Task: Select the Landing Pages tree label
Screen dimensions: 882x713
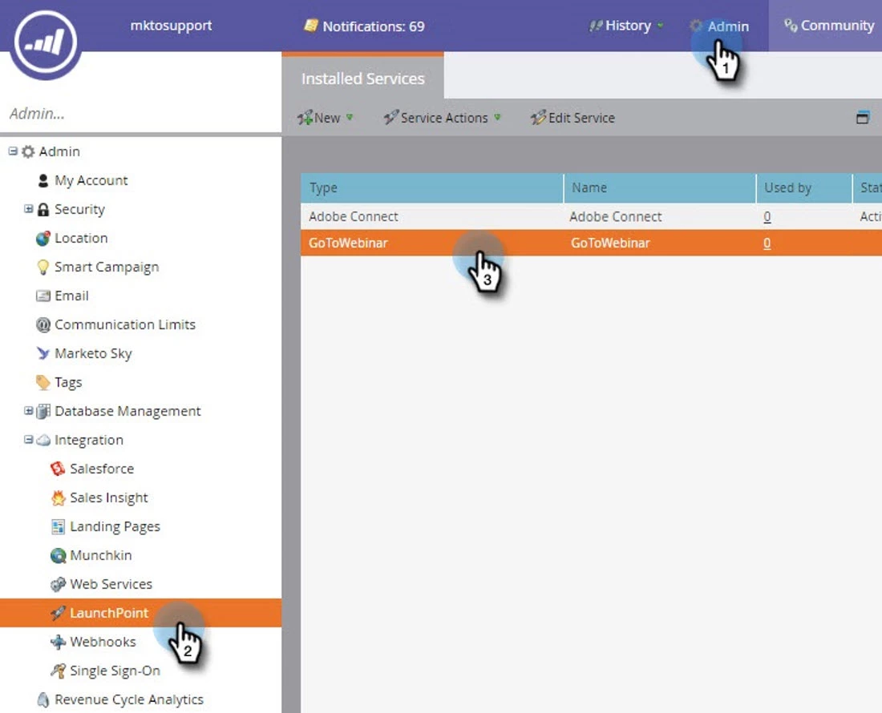Action: click(115, 526)
